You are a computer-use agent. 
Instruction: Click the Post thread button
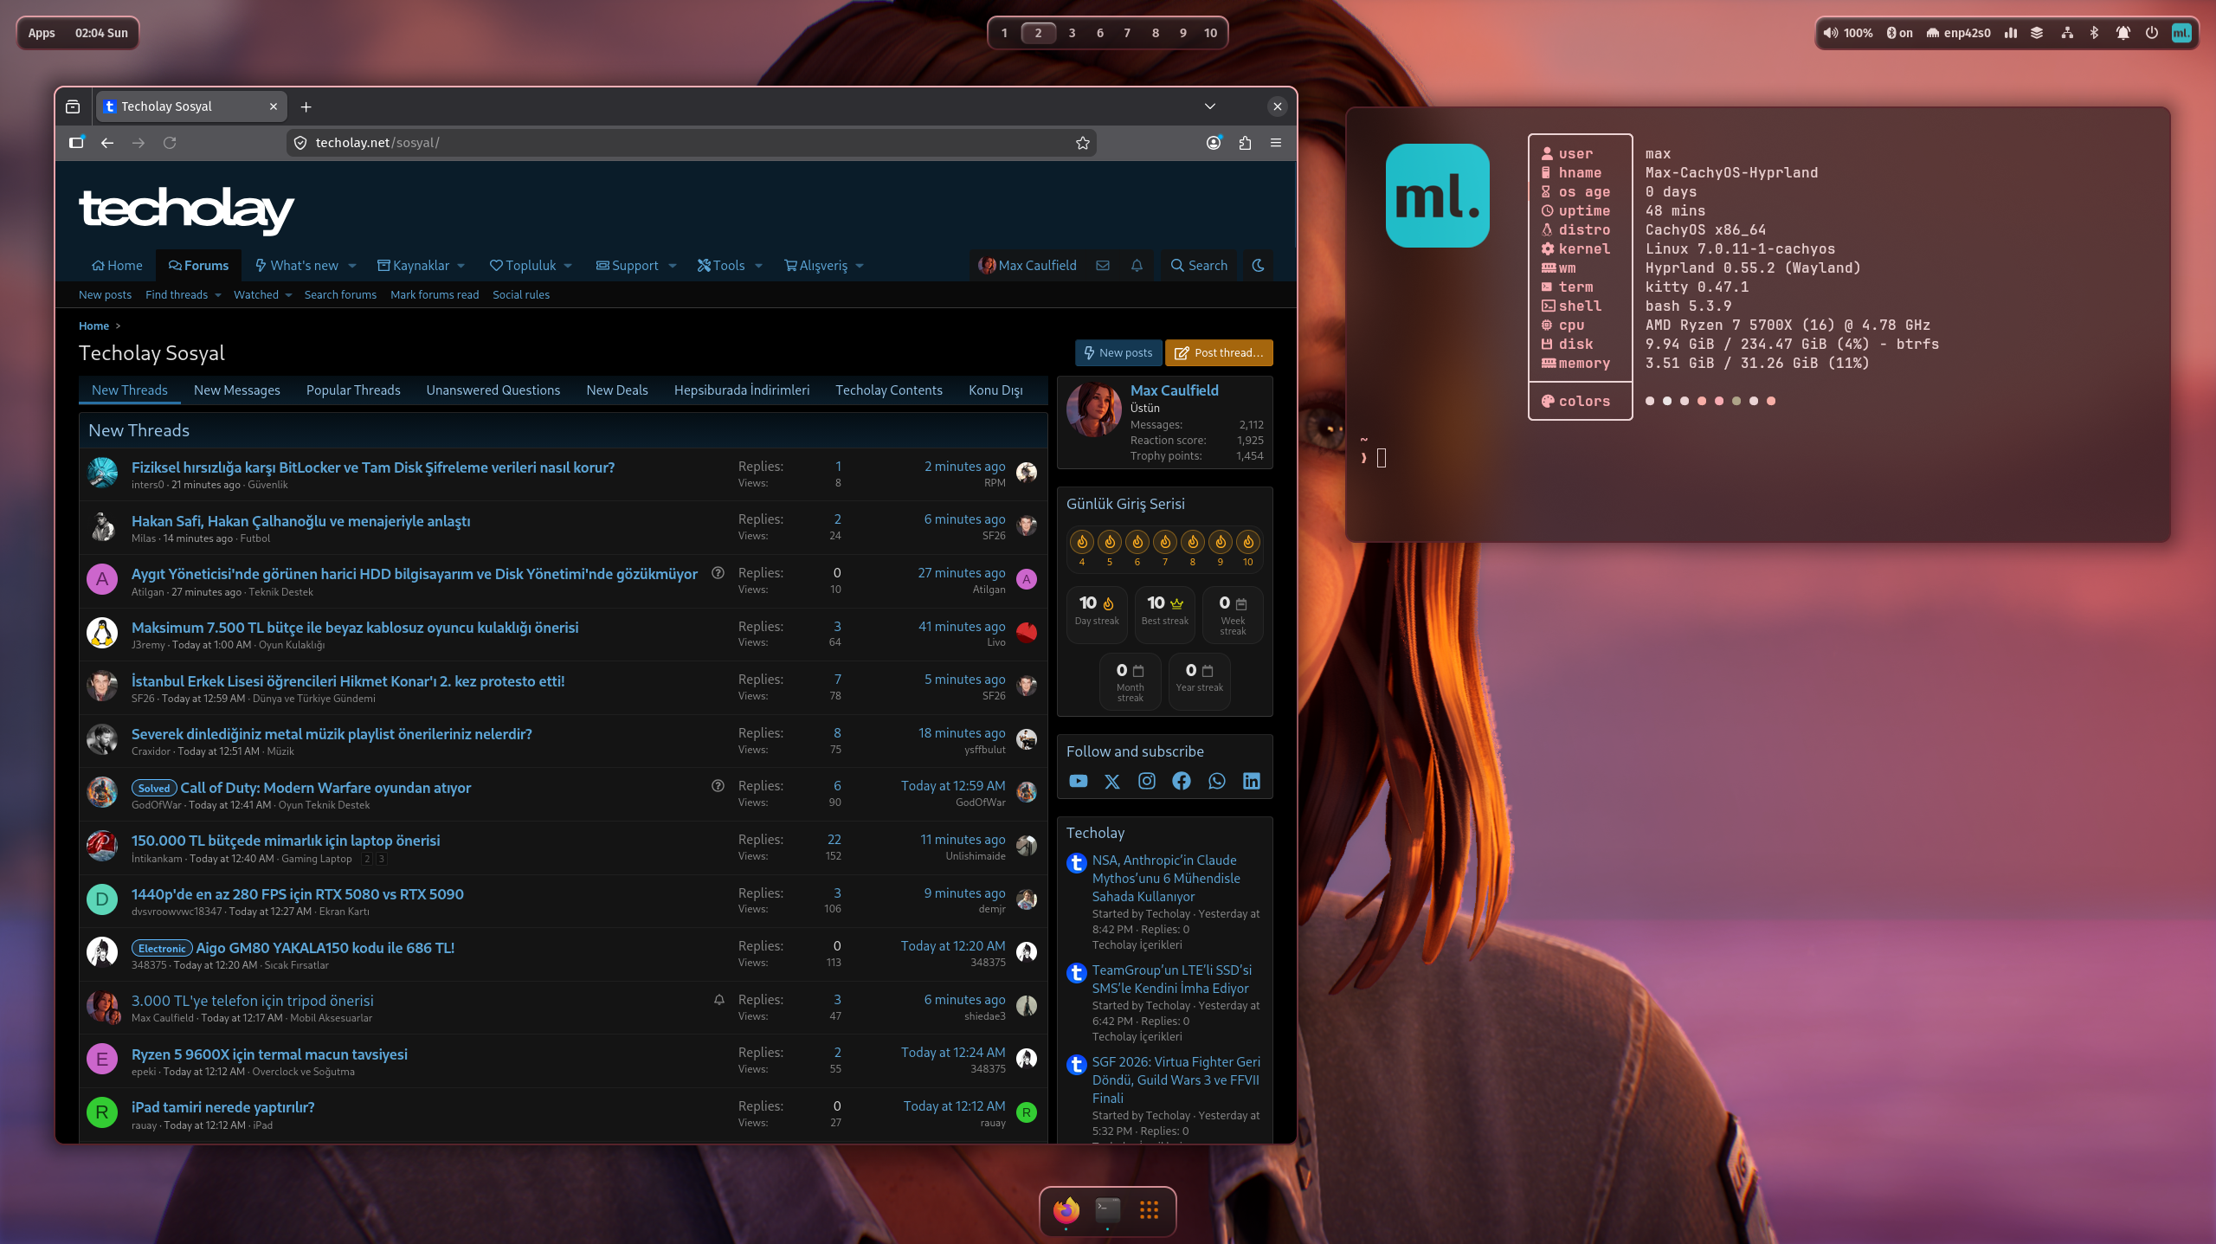click(x=1219, y=352)
